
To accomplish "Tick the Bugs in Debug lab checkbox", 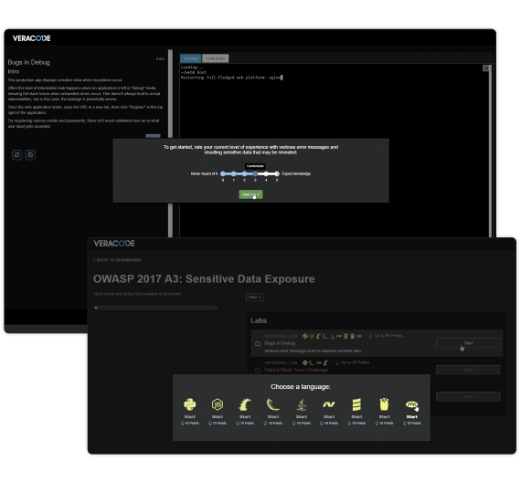I will click(x=258, y=344).
